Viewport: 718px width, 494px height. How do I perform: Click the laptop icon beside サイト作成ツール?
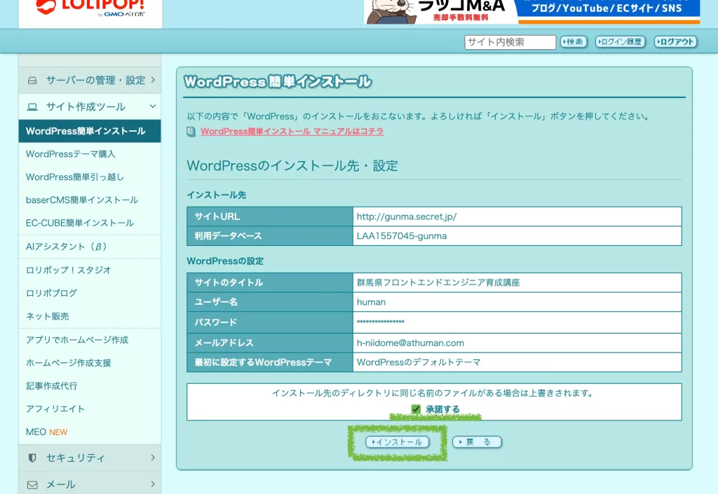pyautogui.click(x=32, y=107)
